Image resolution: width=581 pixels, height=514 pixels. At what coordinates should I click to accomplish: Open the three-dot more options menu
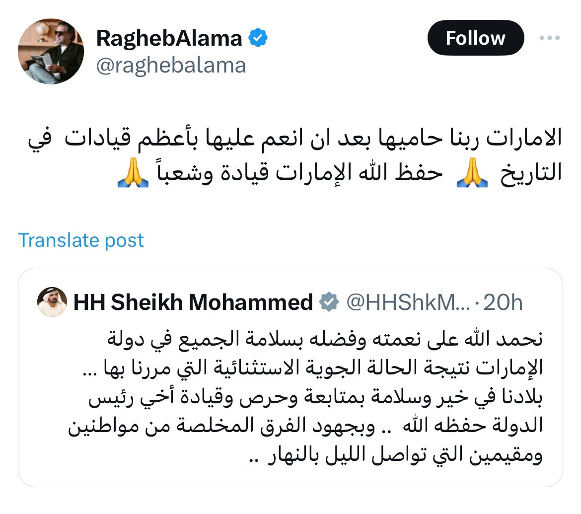coord(550,38)
